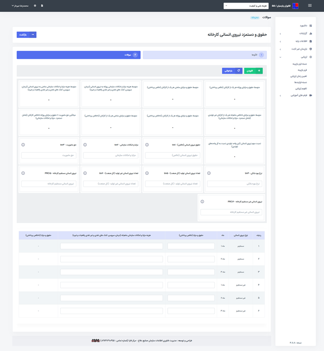Click row 6 حقوق و مزایا (خالص) input
Image resolution: width=324 pixels, height=351 pixels.
[x=191, y=311]
